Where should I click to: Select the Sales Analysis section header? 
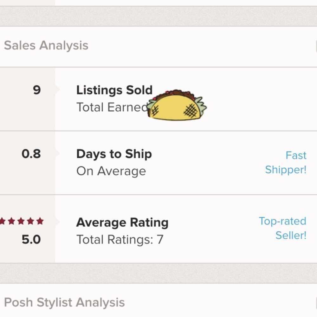[x=46, y=45]
